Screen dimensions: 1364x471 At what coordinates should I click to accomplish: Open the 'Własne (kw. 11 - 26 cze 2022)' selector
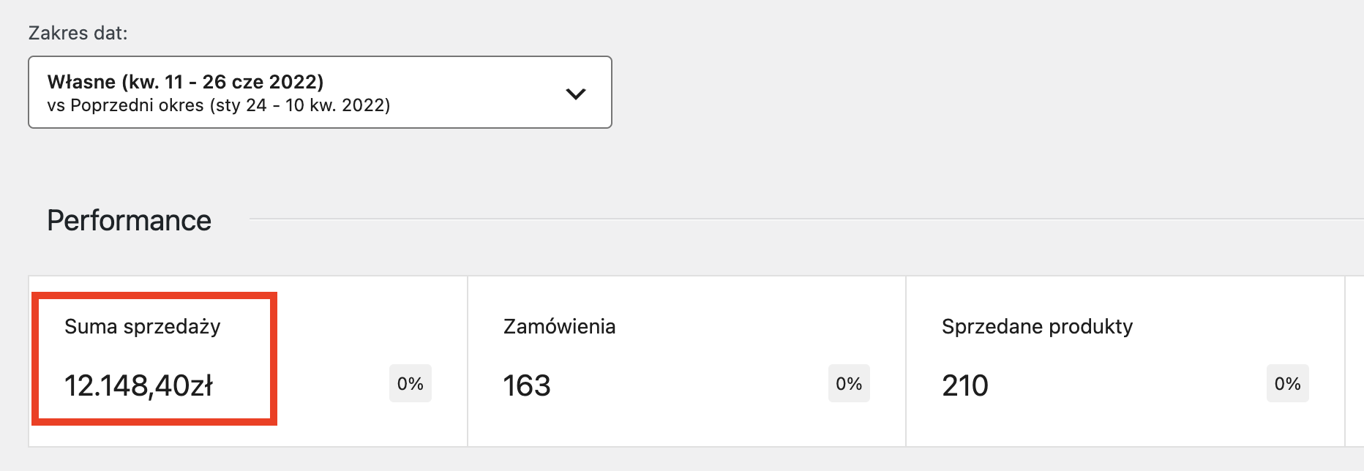click(185, 81)
